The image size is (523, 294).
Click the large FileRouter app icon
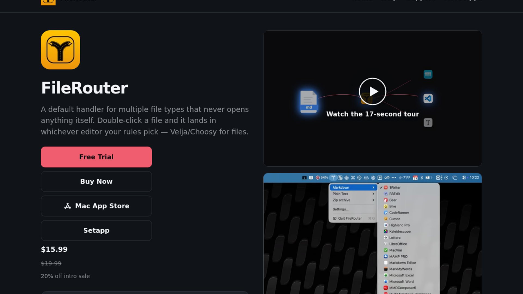[60, 50]
